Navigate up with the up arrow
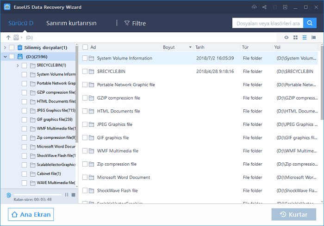The image size is (324, 226). 8,37
